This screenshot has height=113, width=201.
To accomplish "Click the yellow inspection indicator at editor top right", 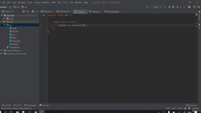I will pos(196,15).
